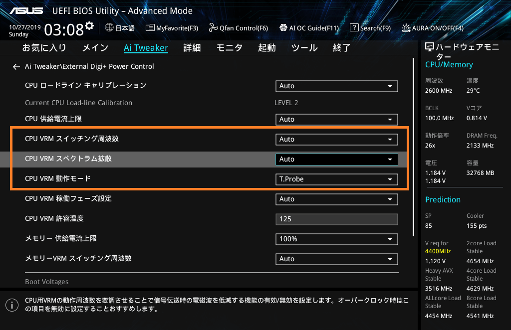Open the ツール tab

click(304, 48)
